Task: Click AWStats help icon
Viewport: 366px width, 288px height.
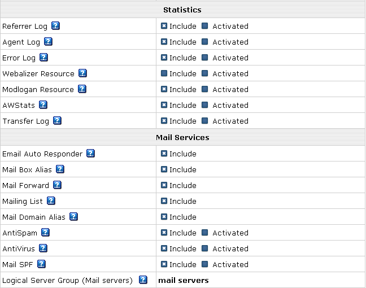Action: [x=43, y=105]
